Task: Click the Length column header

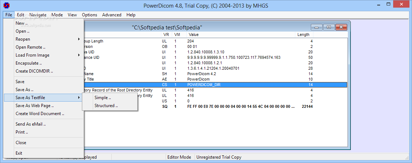Action: [x=304, y=34]
